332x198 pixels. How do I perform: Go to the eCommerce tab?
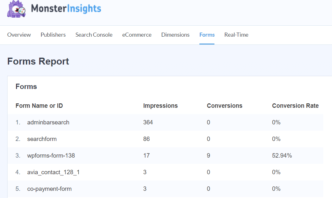tap(137, 35)
